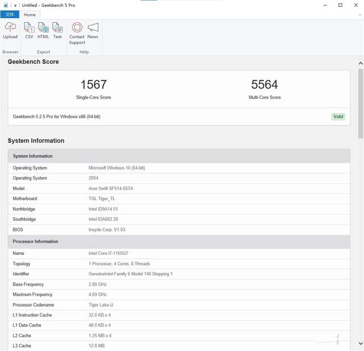Viewport: 364px width, 351px height.
Task: Select 1.25 MB x 4 L2 cache value
Action: pyautogui.click(x=100, y=336)
